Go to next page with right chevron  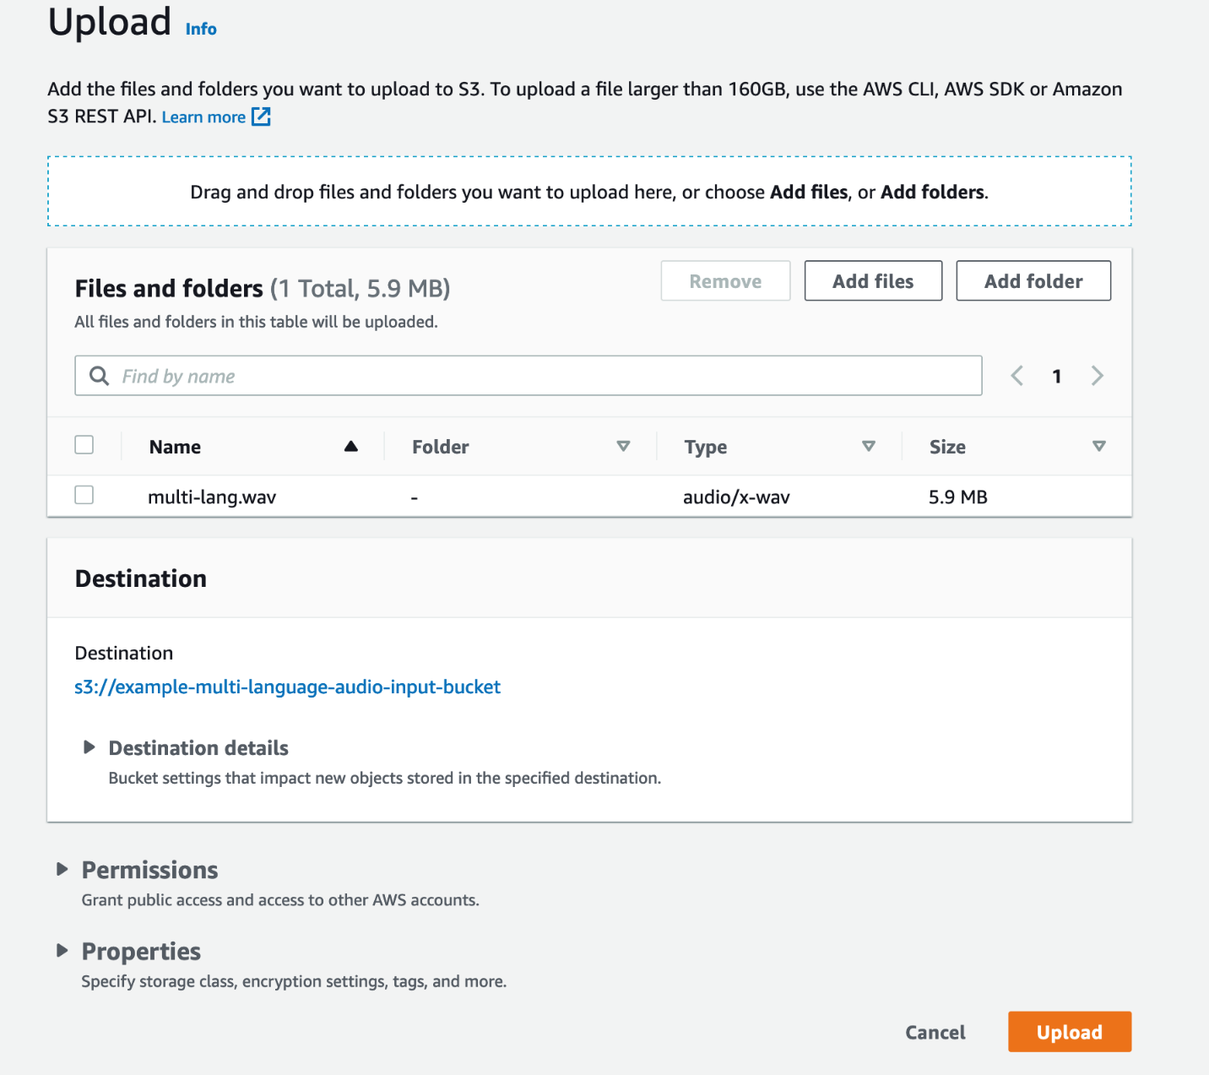[x=1097, y=376]
